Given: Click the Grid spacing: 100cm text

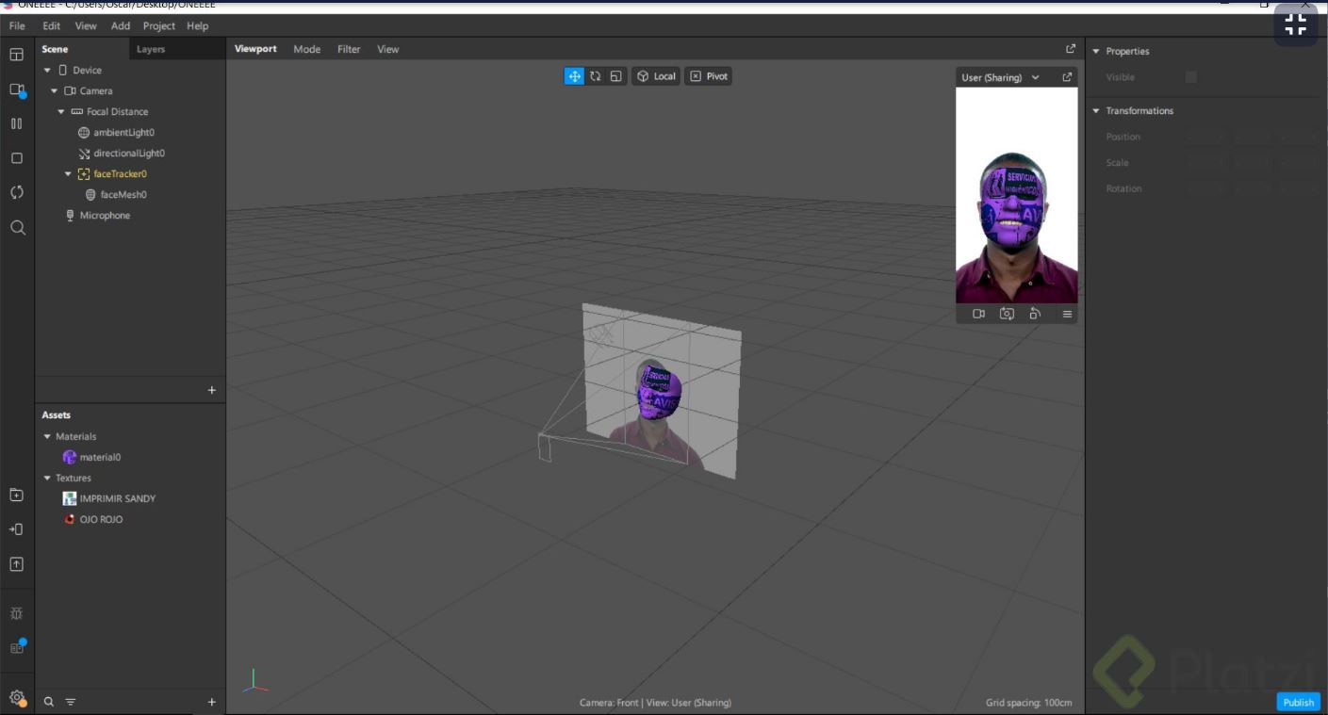Looking at the screenshot, I should click(x=1029, y=703).
